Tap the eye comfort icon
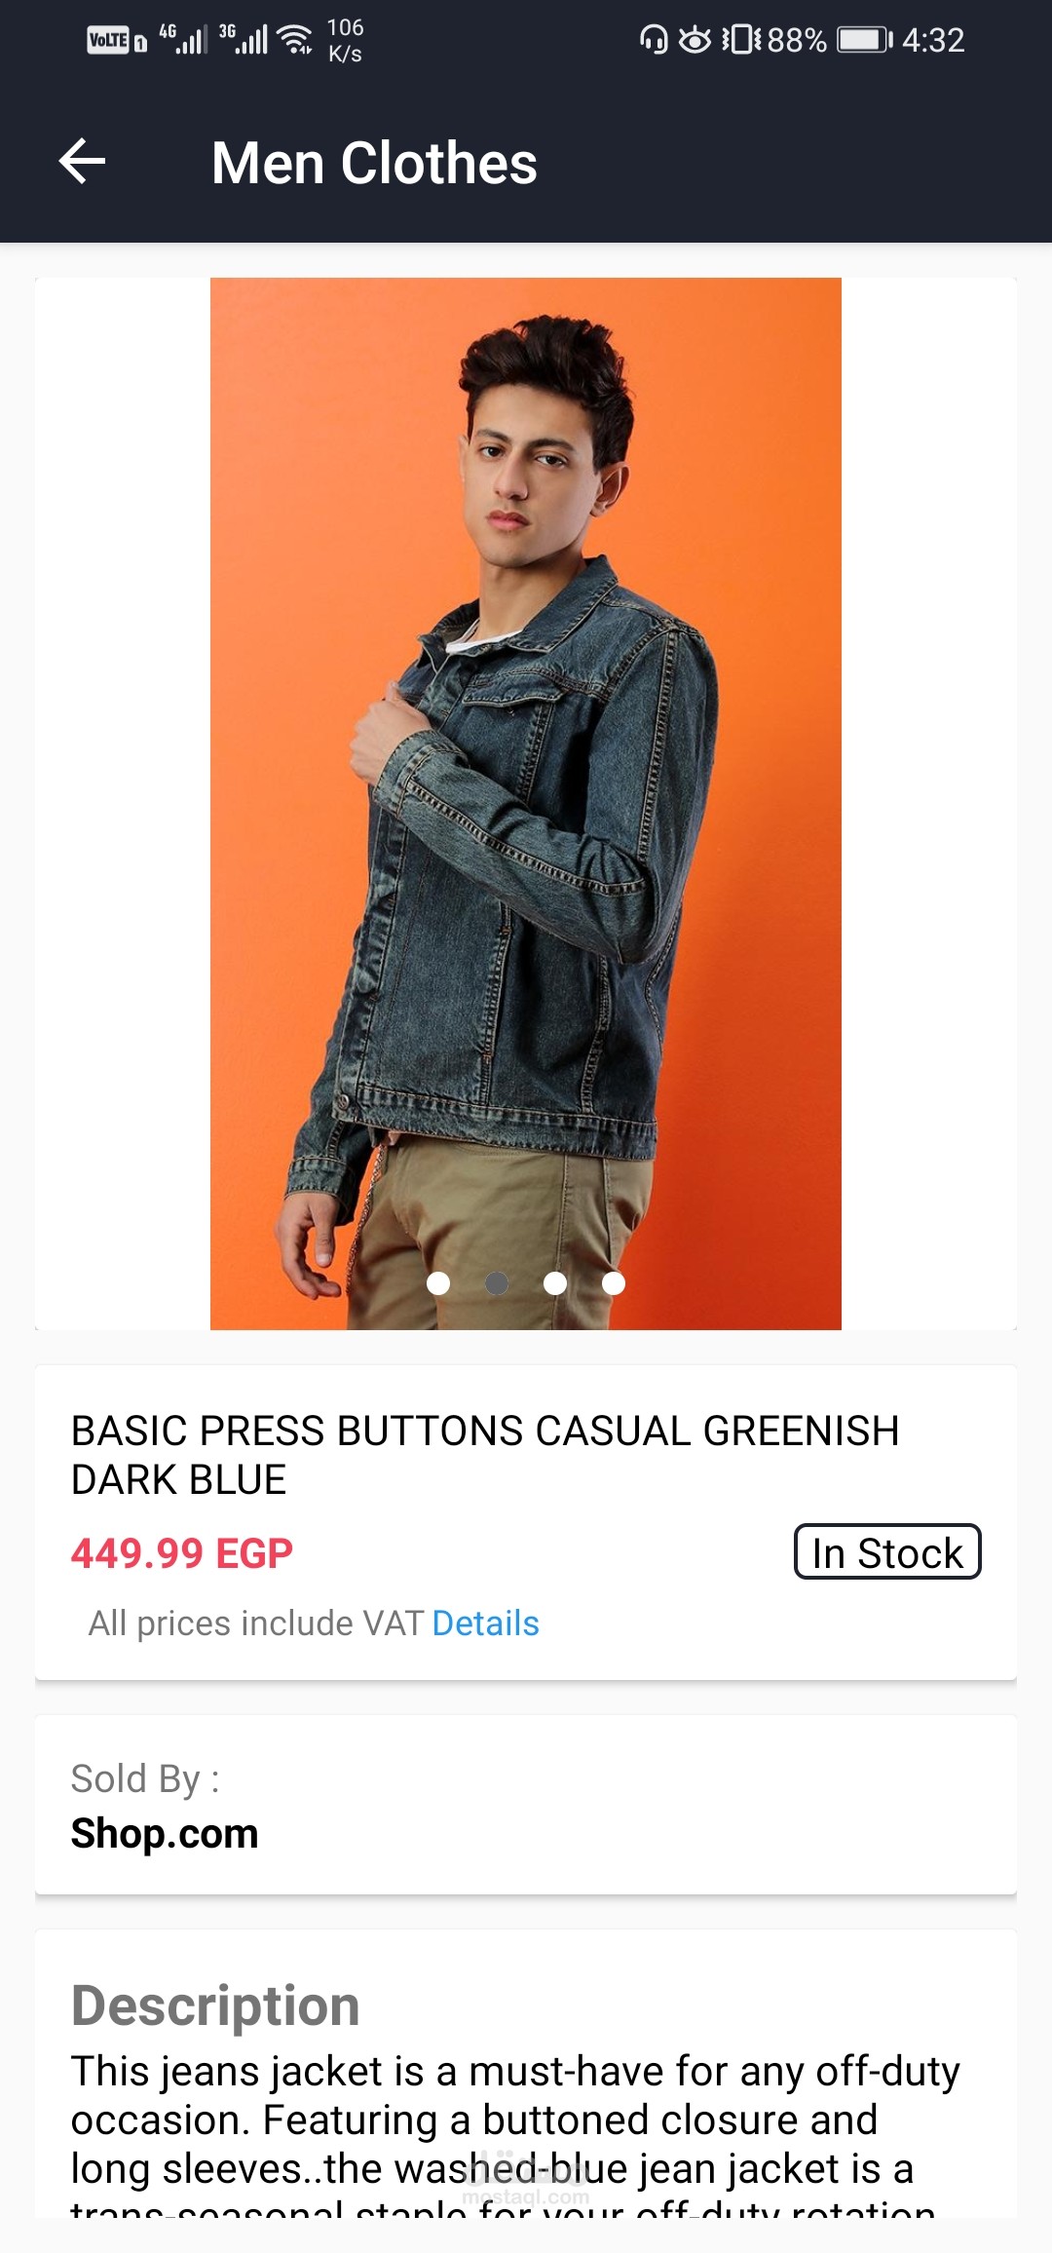The height and width of the screenshot is (2253, 1052). coord(695,40)
